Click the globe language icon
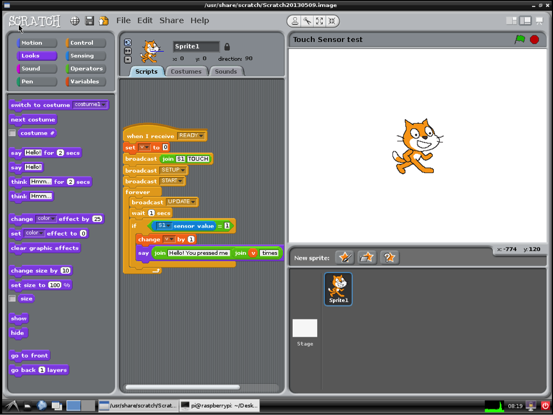 [75, 21]
